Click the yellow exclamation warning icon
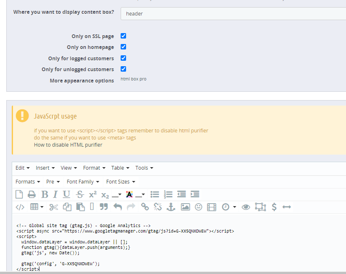This screenshot has width=346, height=274. (x=22, y=116)
